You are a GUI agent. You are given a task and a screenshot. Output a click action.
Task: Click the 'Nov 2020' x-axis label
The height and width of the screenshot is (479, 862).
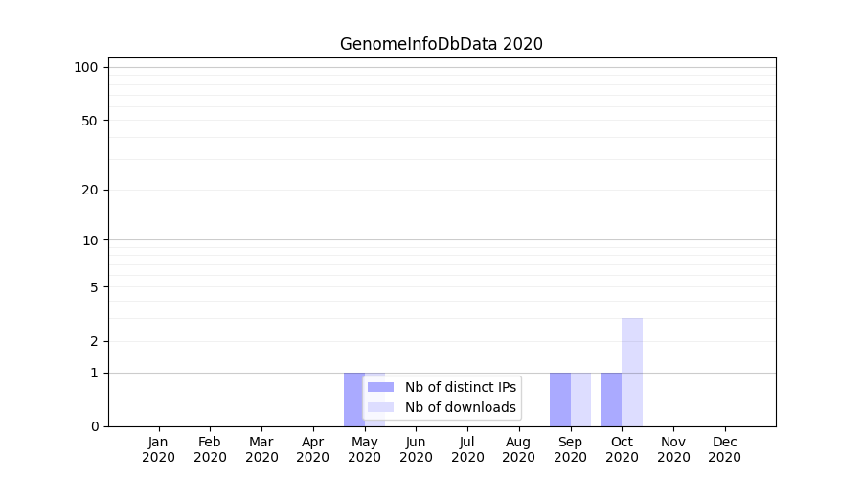(673, 449)
